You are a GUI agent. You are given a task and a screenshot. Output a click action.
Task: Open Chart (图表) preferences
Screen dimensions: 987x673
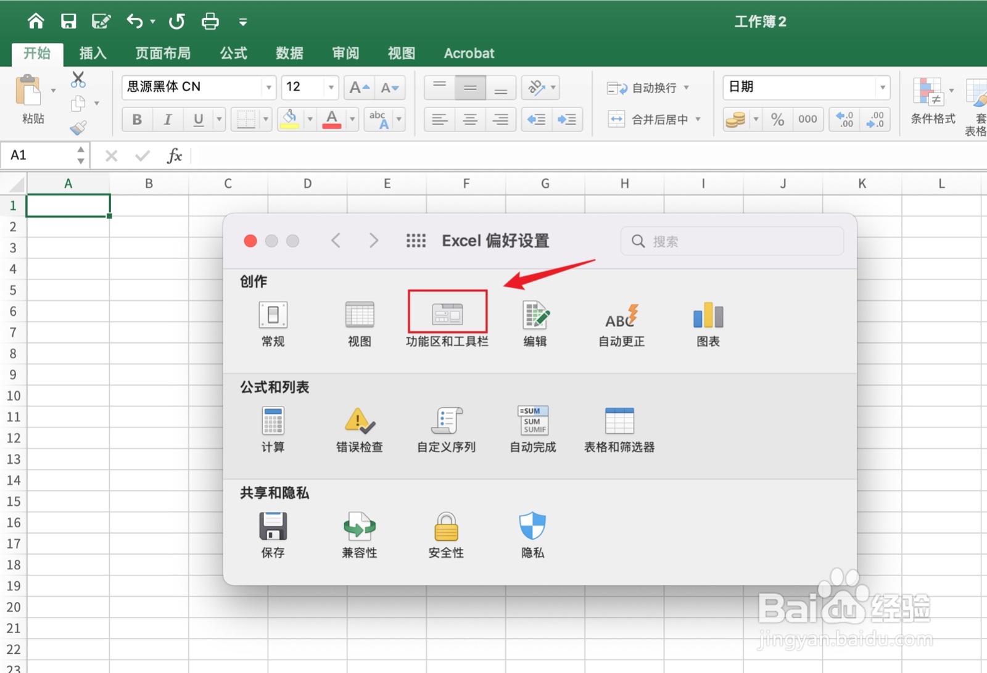point(708,324)
